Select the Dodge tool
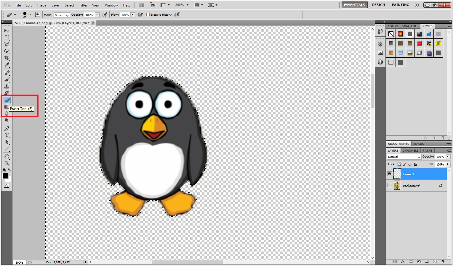The height and width of the screenshot is (266, 453). click(x=7, y=121)
